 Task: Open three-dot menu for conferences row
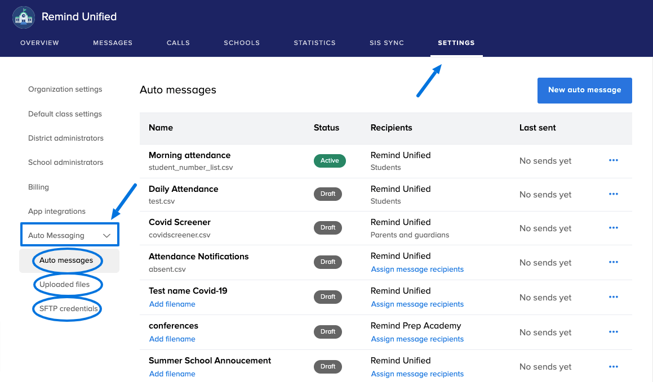614,332
